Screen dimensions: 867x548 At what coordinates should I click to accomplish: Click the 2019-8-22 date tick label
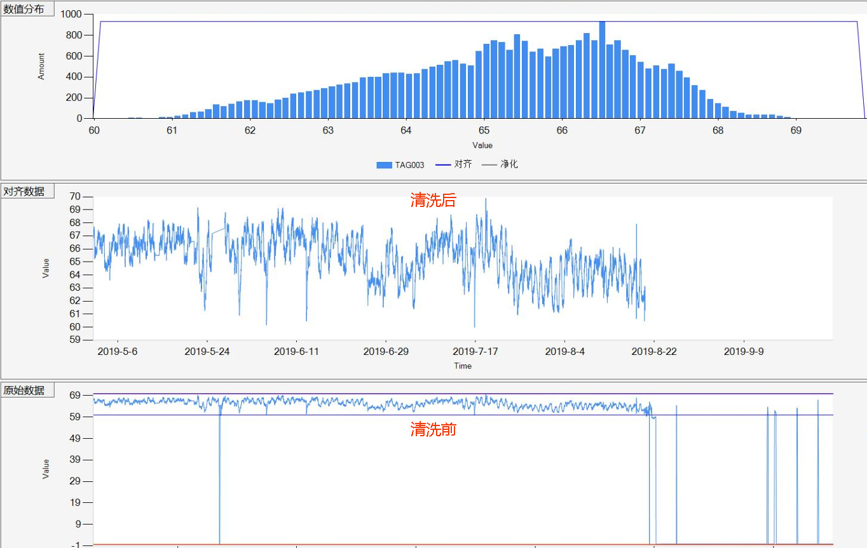click(x=654, y=351)
